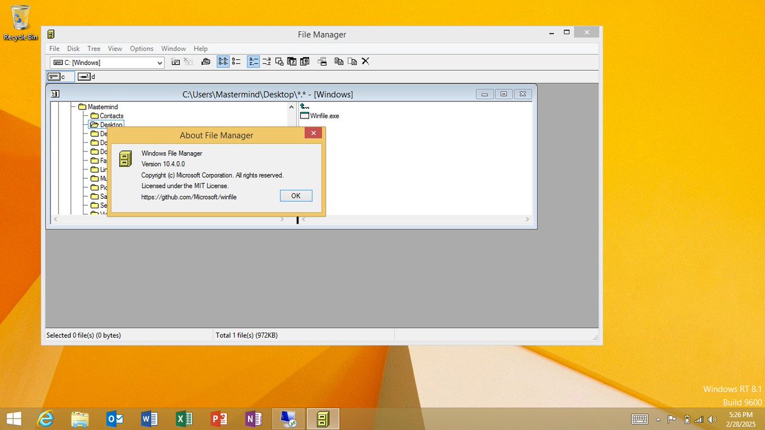Open the Help menu
The image size is (765, 430).
(x=201, y=48)
